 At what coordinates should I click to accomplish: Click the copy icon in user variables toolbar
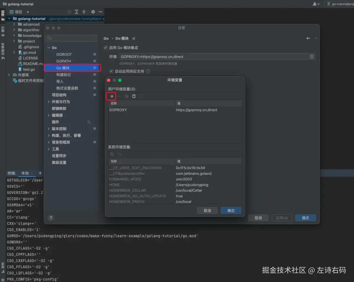(x=127, y=96)
